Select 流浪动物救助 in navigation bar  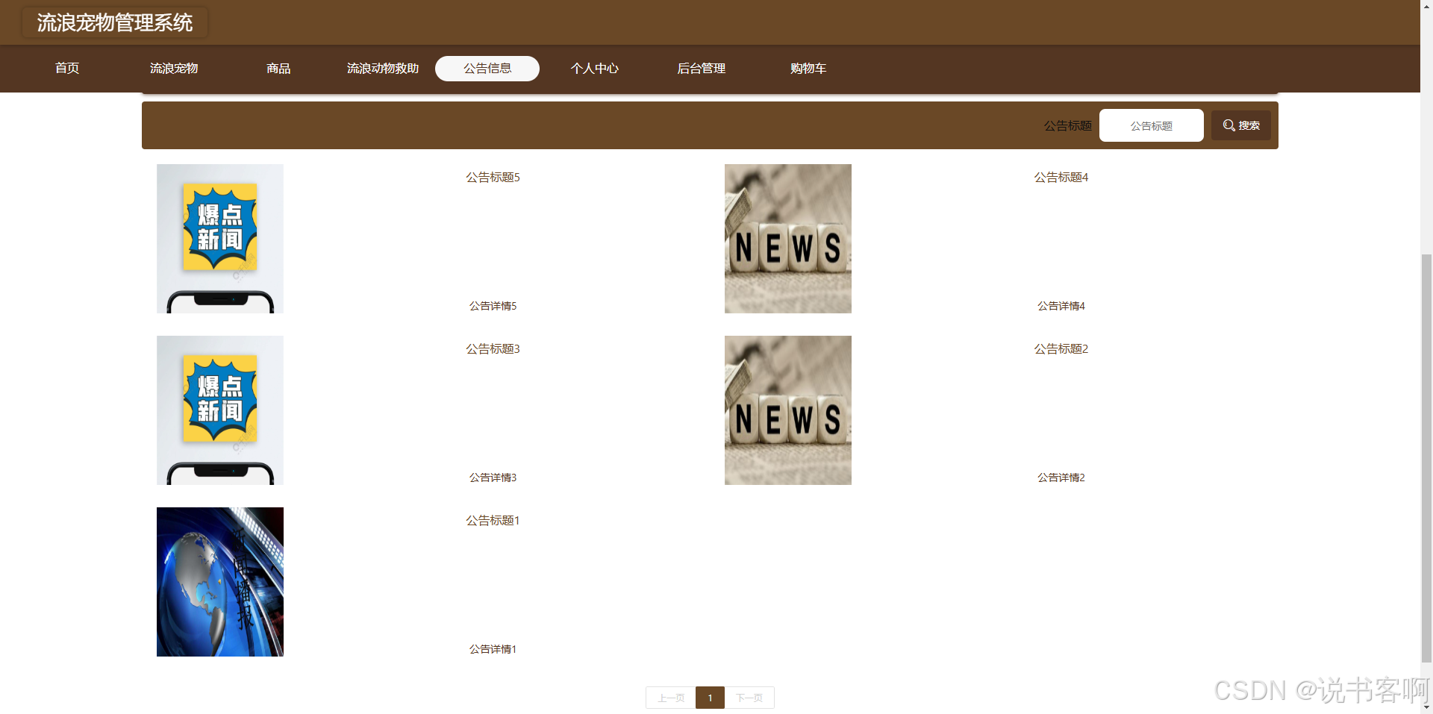click(383, 69)
